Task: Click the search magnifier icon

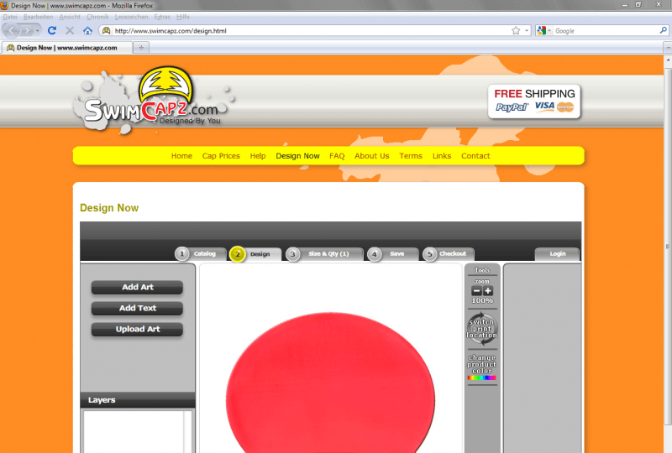Action: pyautogui.click(x=663, y=30)
